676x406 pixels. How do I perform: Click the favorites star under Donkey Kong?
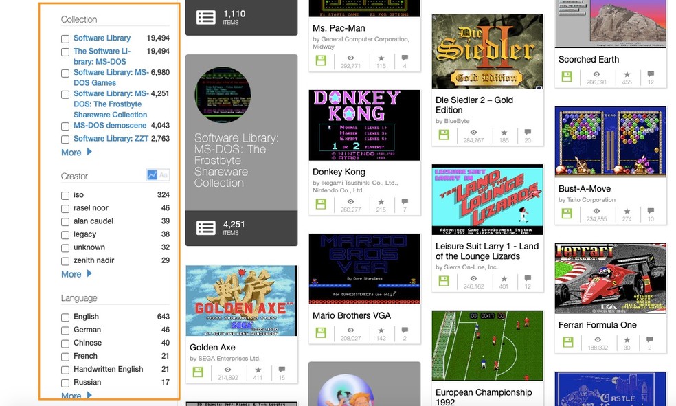381,201
